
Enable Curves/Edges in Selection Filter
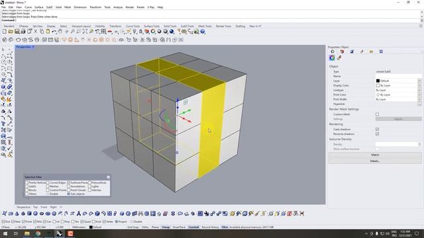pos(48,182)
